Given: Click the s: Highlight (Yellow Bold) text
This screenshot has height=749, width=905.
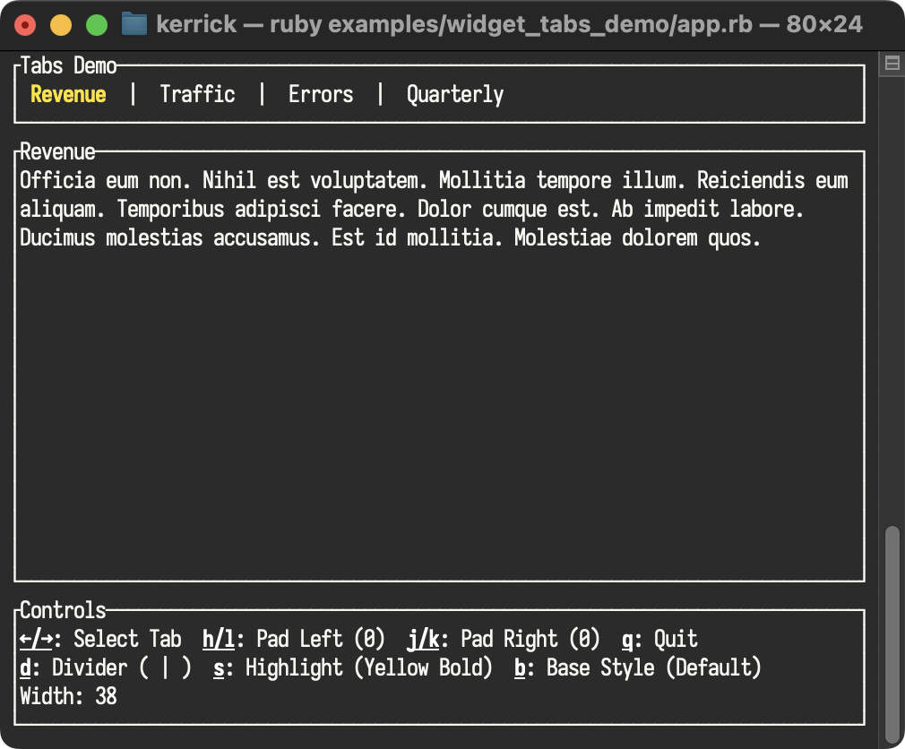Looking at the screenshot, I should (x=353, y=667).
